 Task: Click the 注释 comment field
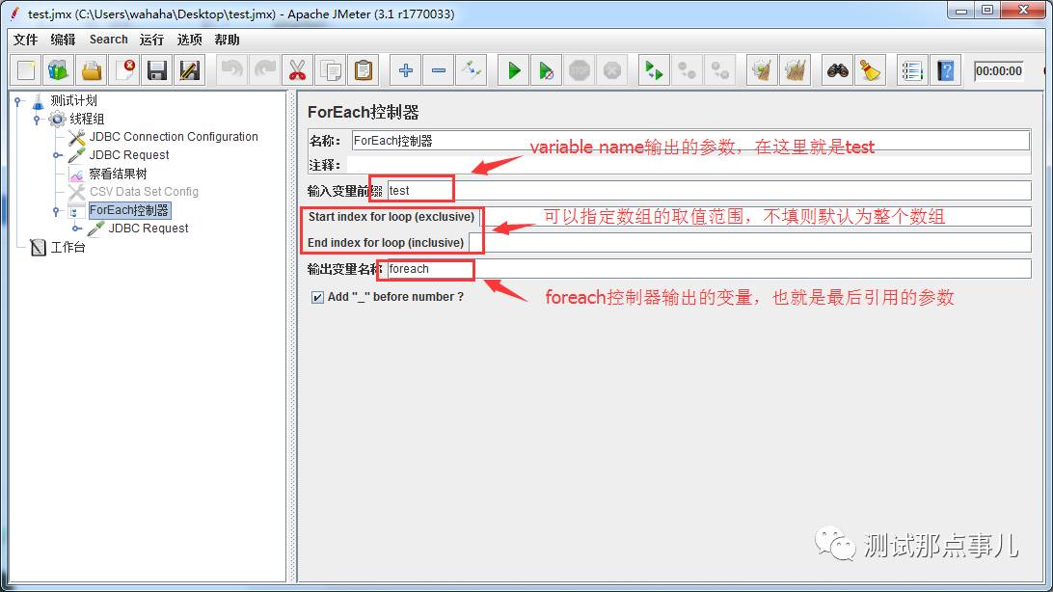point(688,165)
